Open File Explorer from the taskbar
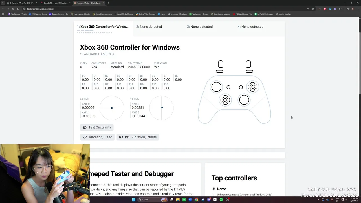Screen dimensions: 361x203 pyautogui.click(x=178, y=200)
